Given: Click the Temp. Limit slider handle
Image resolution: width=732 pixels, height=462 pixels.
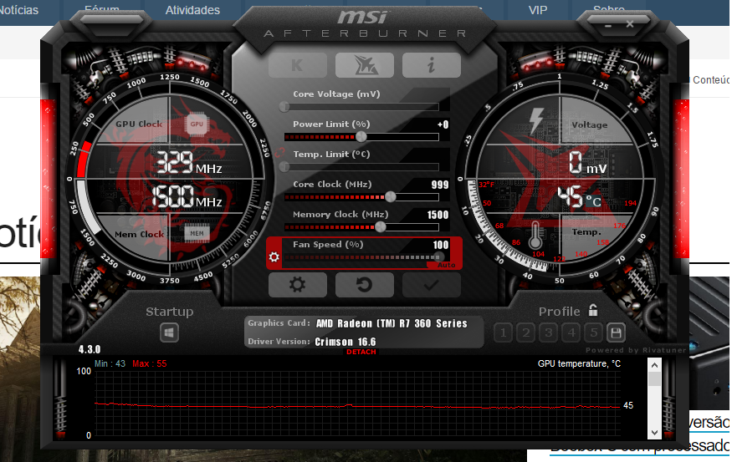Looking at the screenshot, I should 284,167.
